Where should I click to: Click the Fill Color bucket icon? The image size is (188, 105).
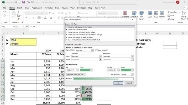click(x=46, y=17)
